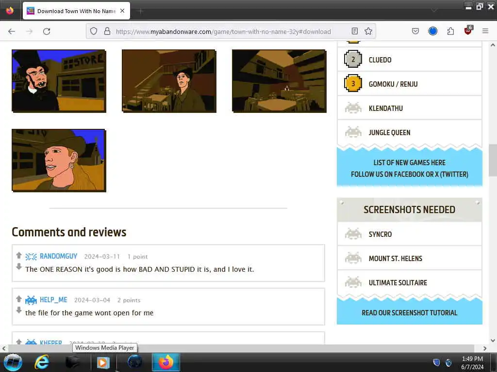
Task: Open the list all tabs dropdown arrow
Action: [x=434, y=11]
